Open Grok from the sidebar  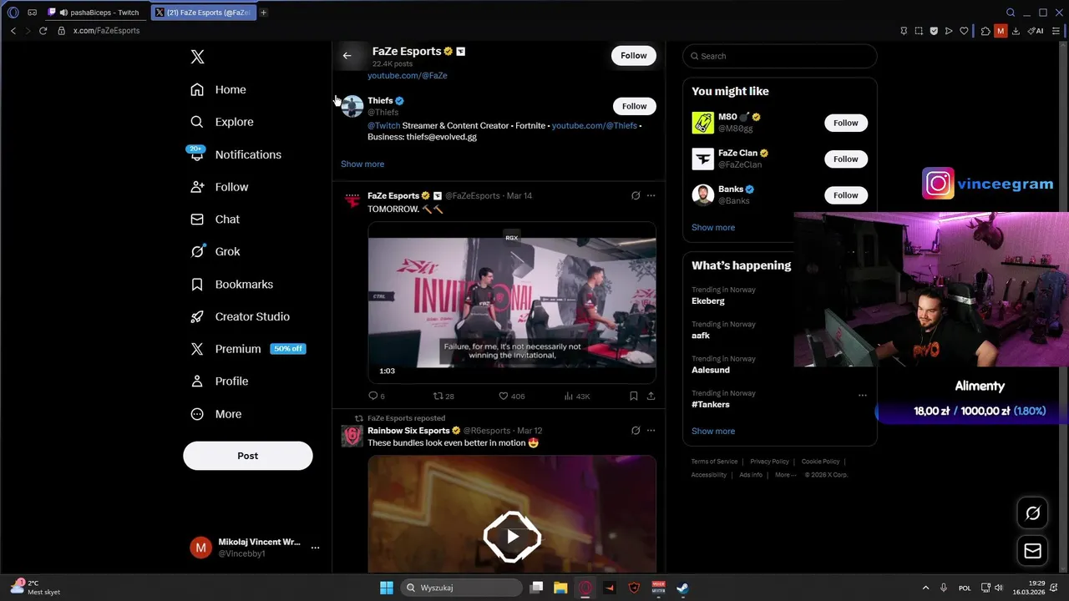[215, 251]
